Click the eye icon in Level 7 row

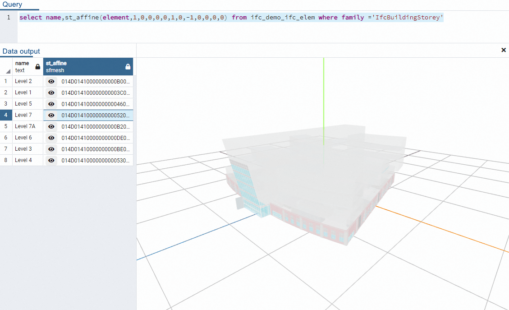51,115
